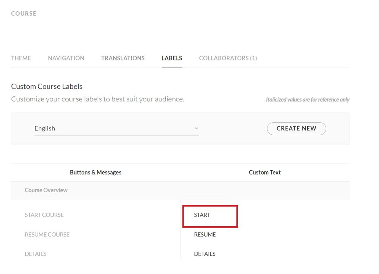The image size is (379, 274).
Task: Click the Custom Course Labels heading
Action: click(x=47, y=87)
